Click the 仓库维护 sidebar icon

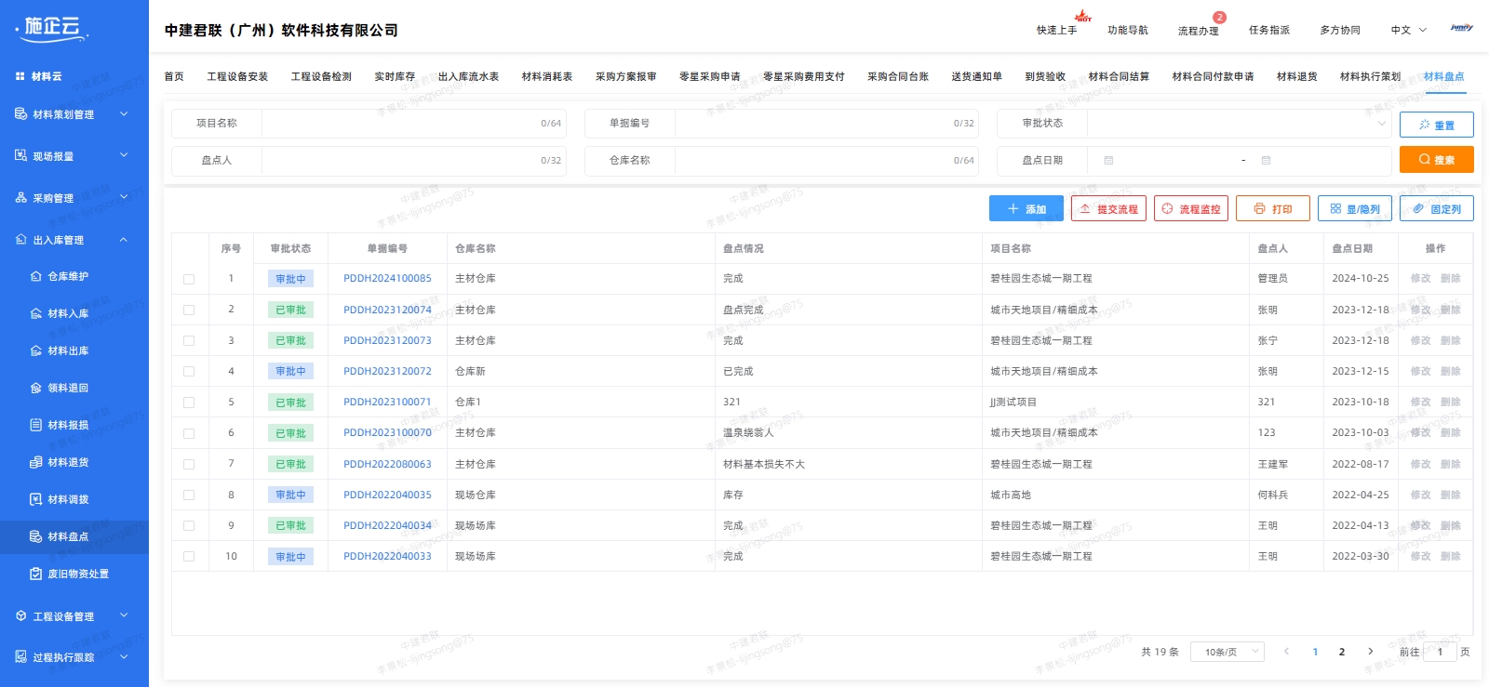pyautogui.click(x=35, y=276)
